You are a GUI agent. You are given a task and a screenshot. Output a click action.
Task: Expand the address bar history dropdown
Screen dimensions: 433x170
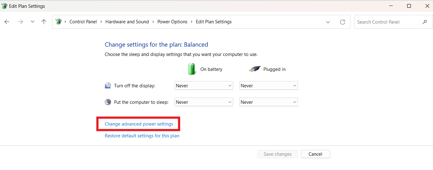[328, 22]
